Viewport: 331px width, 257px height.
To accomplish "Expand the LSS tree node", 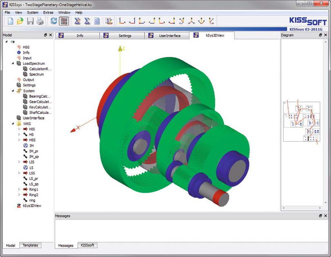I will pos(19,173).
